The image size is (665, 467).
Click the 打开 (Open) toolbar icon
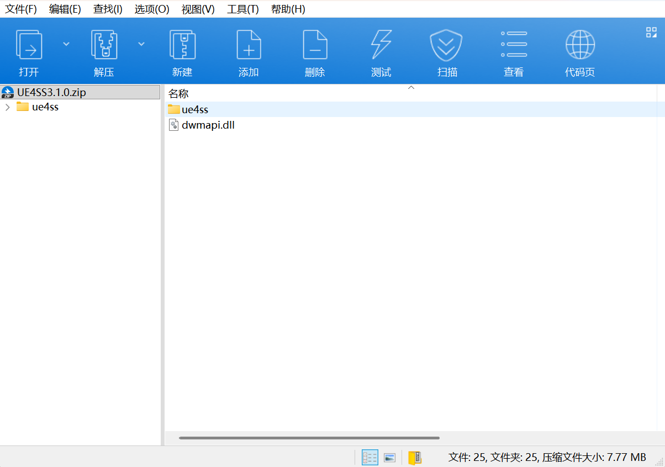point(29,45)
